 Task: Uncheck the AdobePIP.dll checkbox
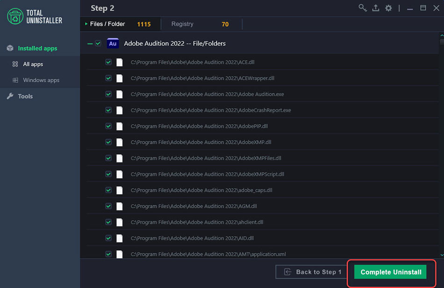108,126
